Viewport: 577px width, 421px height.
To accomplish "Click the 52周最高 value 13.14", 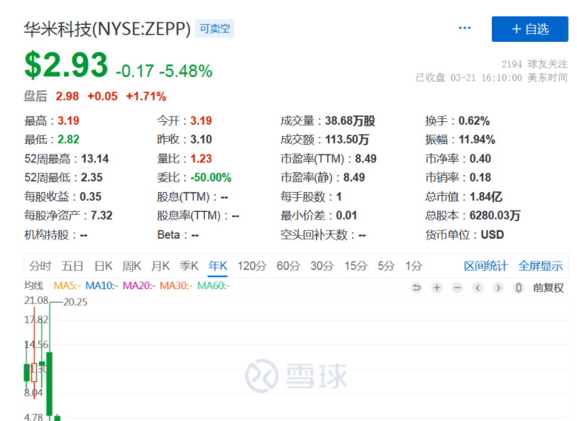I will tap(95, 159).
